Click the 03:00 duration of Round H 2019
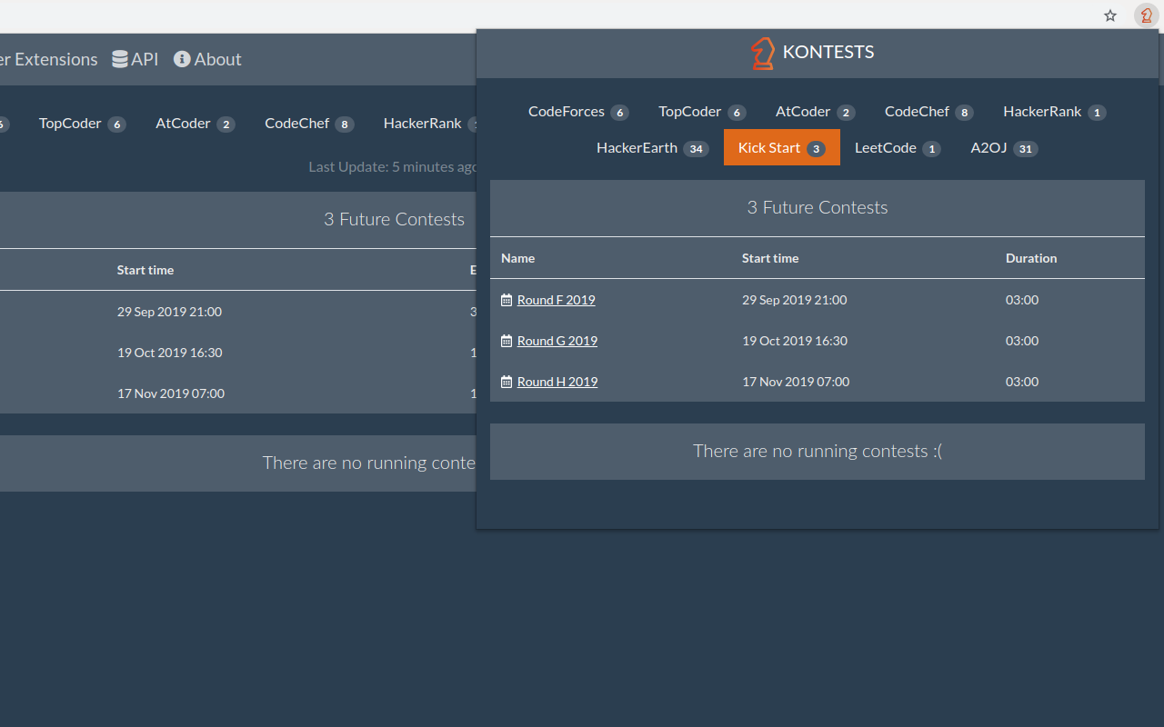Viewport: 1164px width, 727px height. [1022, 382]
